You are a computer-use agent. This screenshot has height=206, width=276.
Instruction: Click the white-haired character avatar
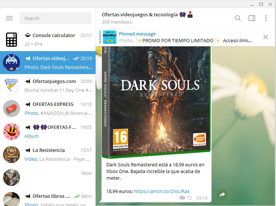[11, 177]
